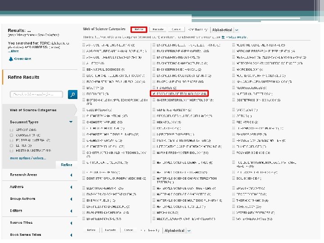Image resolution: width=324 pixels, height=243 pixels.
Task: Check the Food Science Technology category checkbox
Action: point(154,94)
